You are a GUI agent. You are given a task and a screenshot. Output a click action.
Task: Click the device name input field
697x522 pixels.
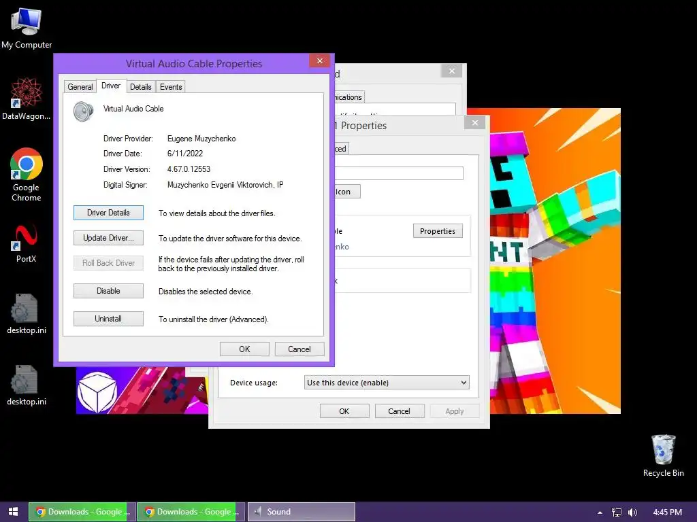(399, 173)
